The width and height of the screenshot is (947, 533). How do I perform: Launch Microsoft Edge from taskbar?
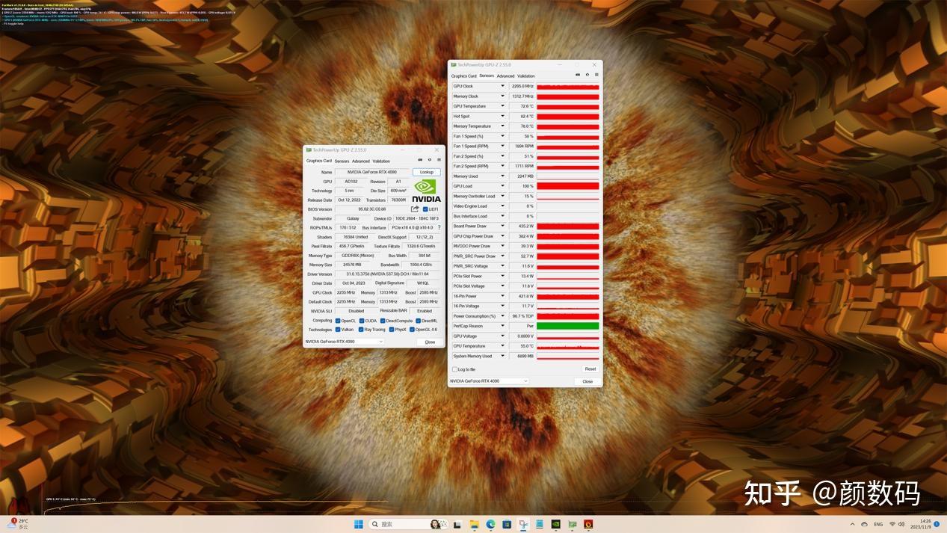pyautogui.click(x=490, y=524)
